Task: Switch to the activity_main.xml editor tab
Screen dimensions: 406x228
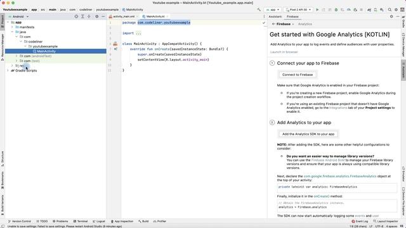Action: [124, 16]
